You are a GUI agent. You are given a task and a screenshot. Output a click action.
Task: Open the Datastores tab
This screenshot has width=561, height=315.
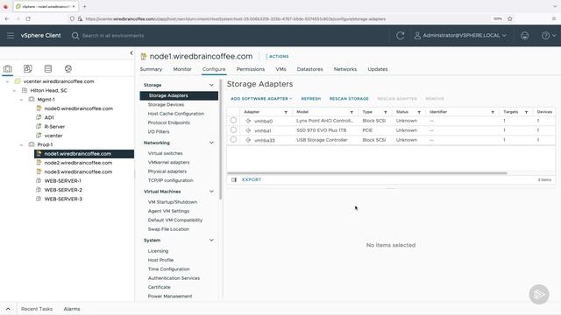coord(309,69)
